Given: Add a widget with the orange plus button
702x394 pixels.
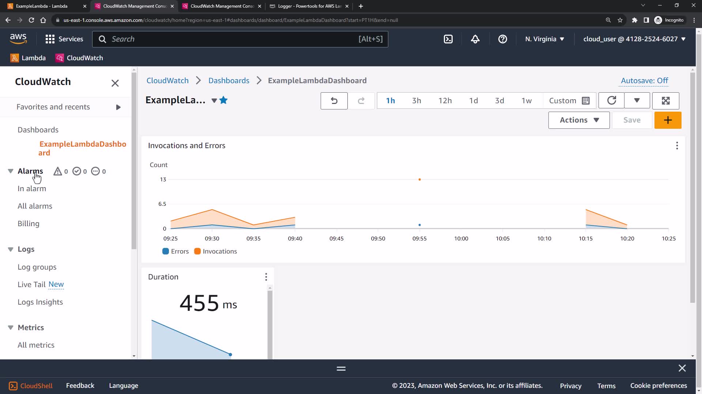Looking at the screenshot, I should pyautogui.click(x=668, y=120).
